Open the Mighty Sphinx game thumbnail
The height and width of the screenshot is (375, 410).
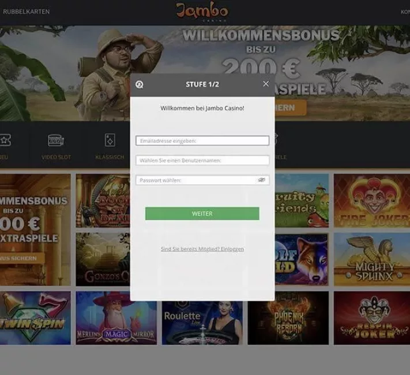372,259
